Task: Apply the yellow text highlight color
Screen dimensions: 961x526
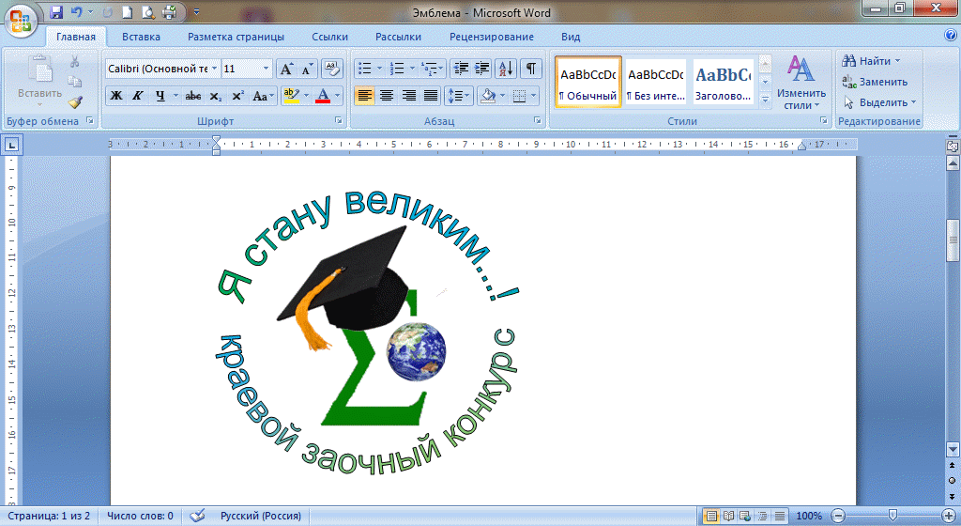Action: click(291, 96)
